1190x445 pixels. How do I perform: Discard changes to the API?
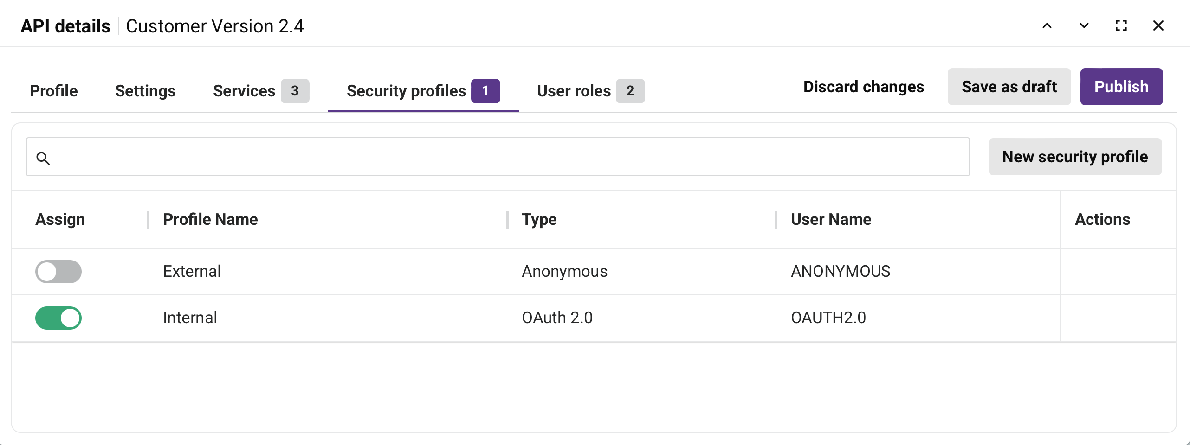(x=863, y=86)
